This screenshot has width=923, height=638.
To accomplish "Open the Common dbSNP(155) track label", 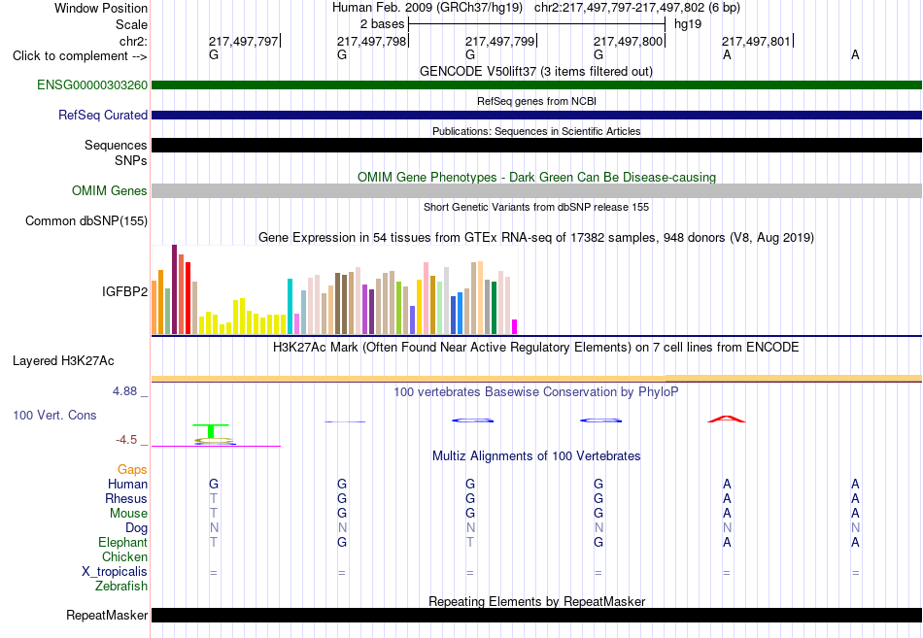I will pyautogui.click(x=86, y=220).
